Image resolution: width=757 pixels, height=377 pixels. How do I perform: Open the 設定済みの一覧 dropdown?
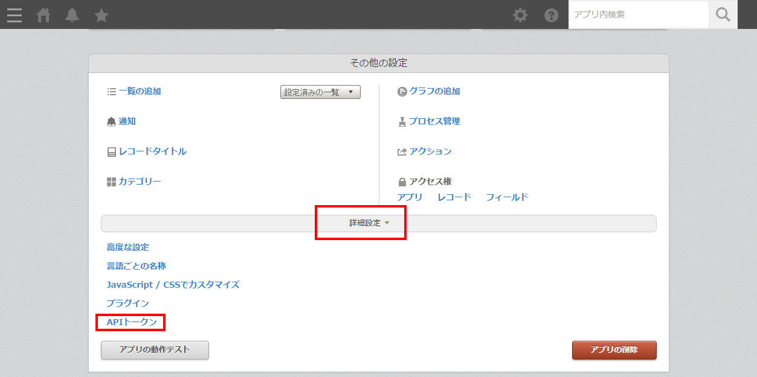tap(320, 92)
